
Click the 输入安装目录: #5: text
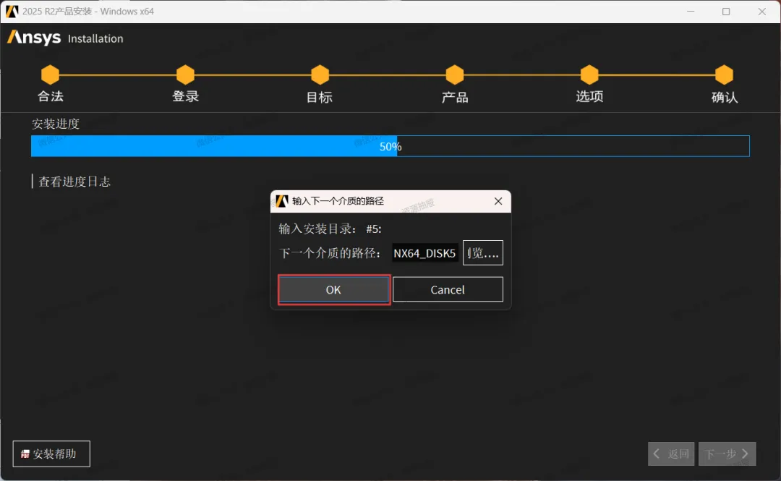pos(330,229)
